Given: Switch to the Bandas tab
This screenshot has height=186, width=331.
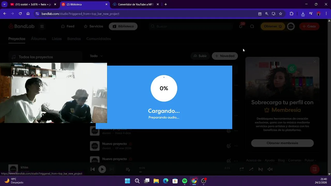Looking at the screenshot, I should (74, 39).
